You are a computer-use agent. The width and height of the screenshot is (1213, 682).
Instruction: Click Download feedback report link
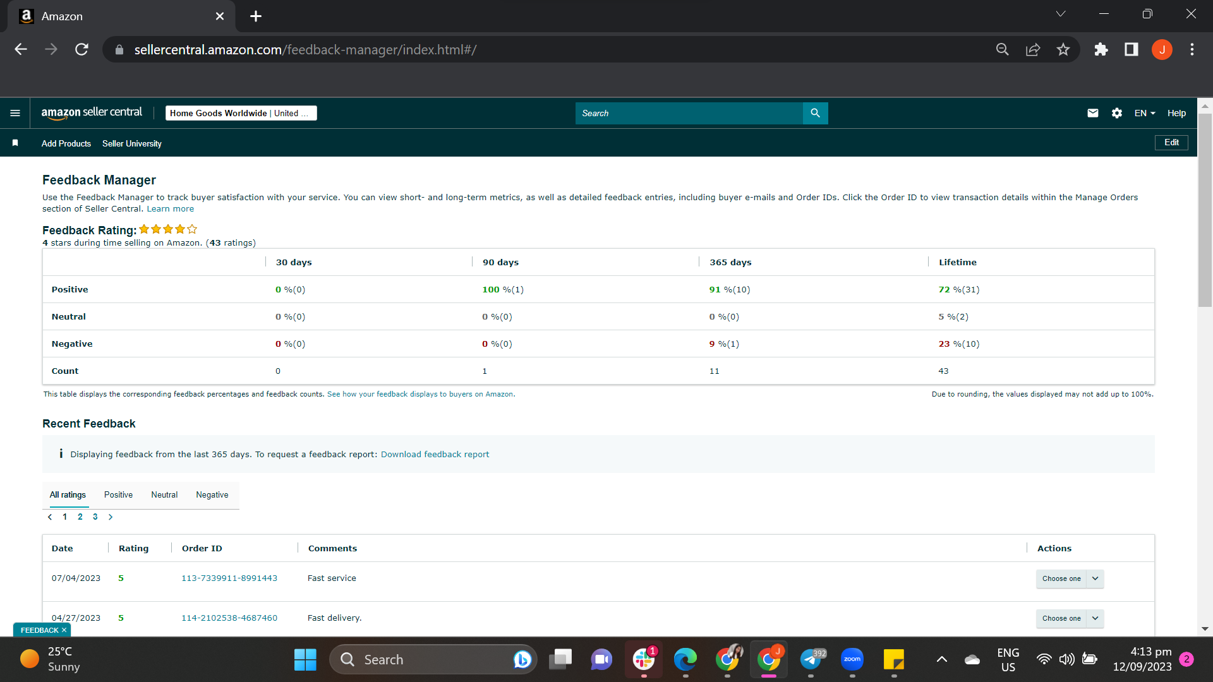coord(435,454)
